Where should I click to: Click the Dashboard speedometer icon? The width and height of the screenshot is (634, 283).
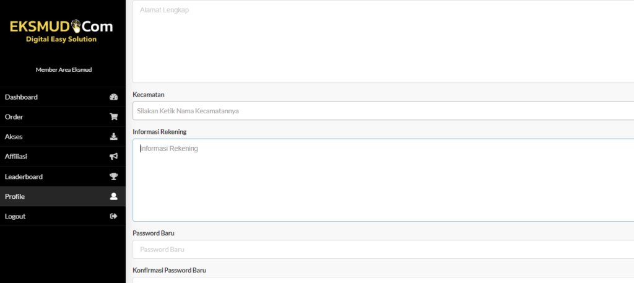tap(114, 97)
